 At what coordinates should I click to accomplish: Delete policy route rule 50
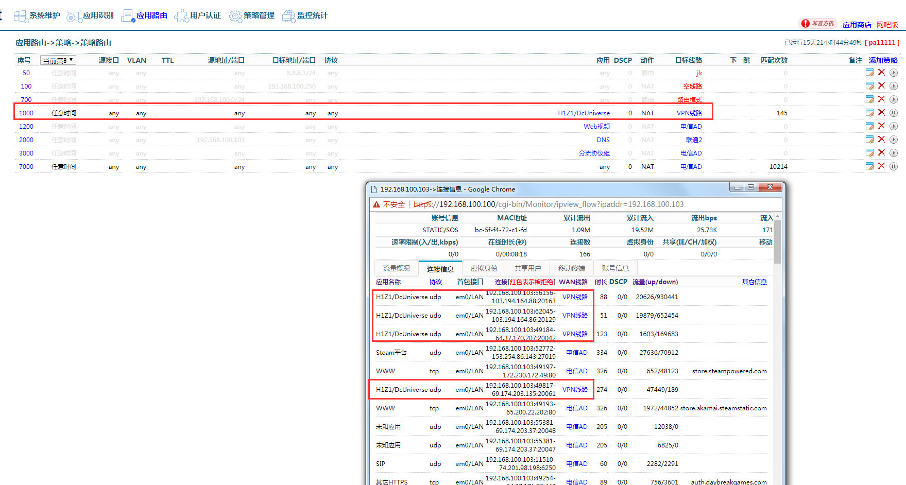[x=881, y=73]
